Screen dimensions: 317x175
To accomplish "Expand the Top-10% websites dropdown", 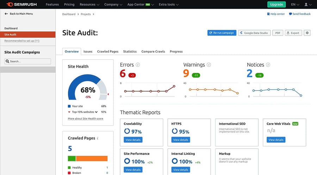I will [96, 112].
